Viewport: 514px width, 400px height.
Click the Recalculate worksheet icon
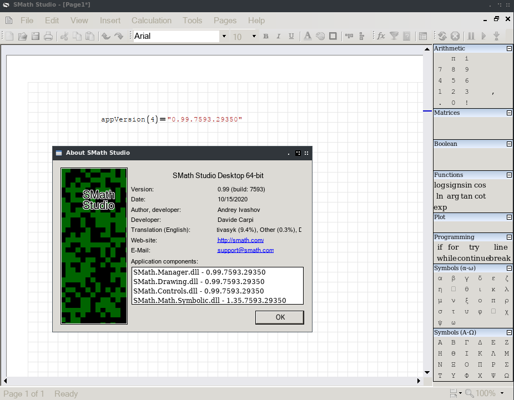(442, 36)
